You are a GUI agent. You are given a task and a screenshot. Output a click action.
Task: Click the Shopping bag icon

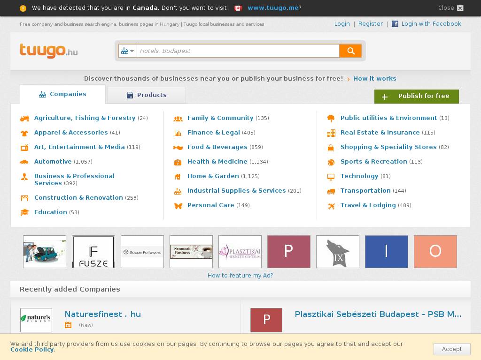(x=331, y=148)
